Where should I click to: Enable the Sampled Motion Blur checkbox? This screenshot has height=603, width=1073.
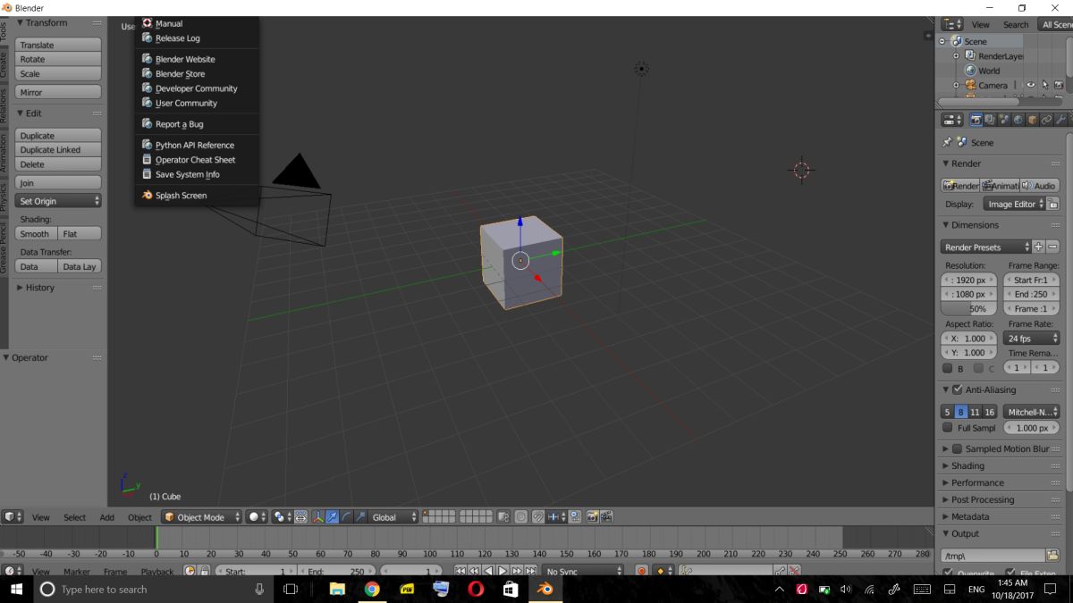coord(958,448)
